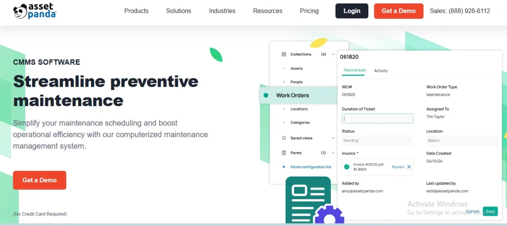Viewport: 507px width, 226px height.
Task: Click the Asset Panda logo
Action: pyautogui.click(x=35, y=11)
